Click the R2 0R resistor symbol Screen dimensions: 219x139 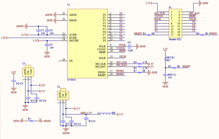click(x=149, y=35)
